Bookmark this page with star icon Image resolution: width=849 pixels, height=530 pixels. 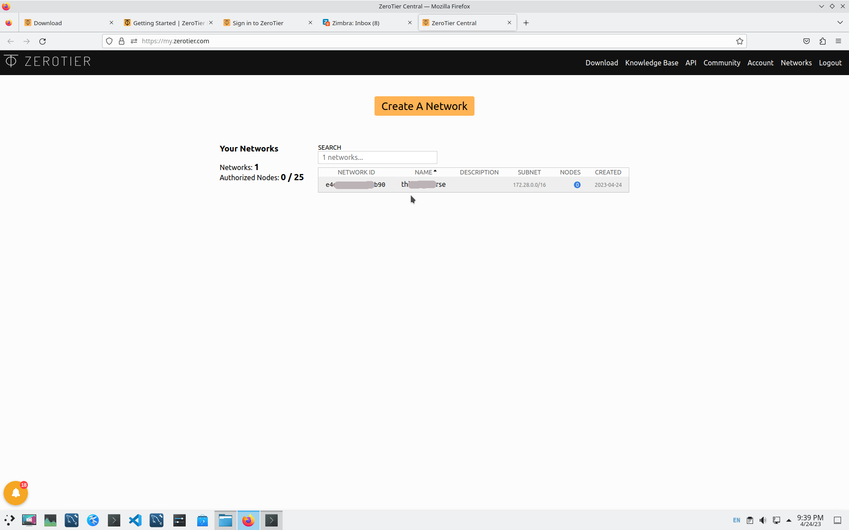[739, 41]
